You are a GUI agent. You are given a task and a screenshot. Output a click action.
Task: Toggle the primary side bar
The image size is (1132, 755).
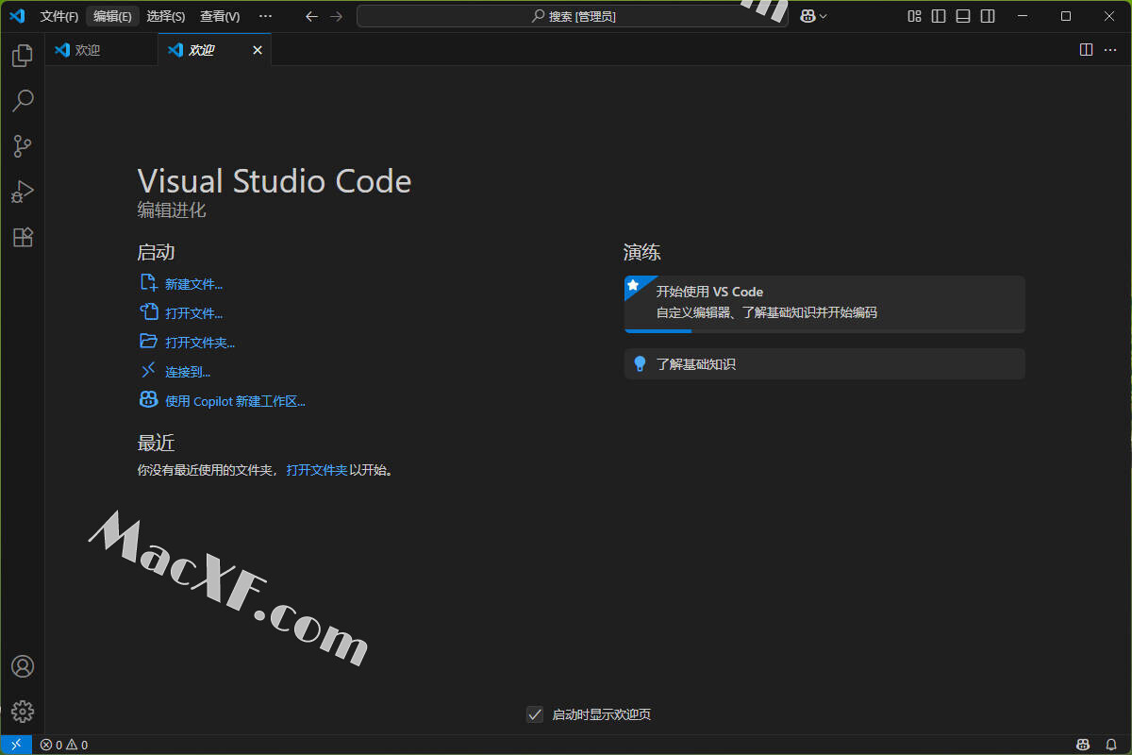(939, 16)
